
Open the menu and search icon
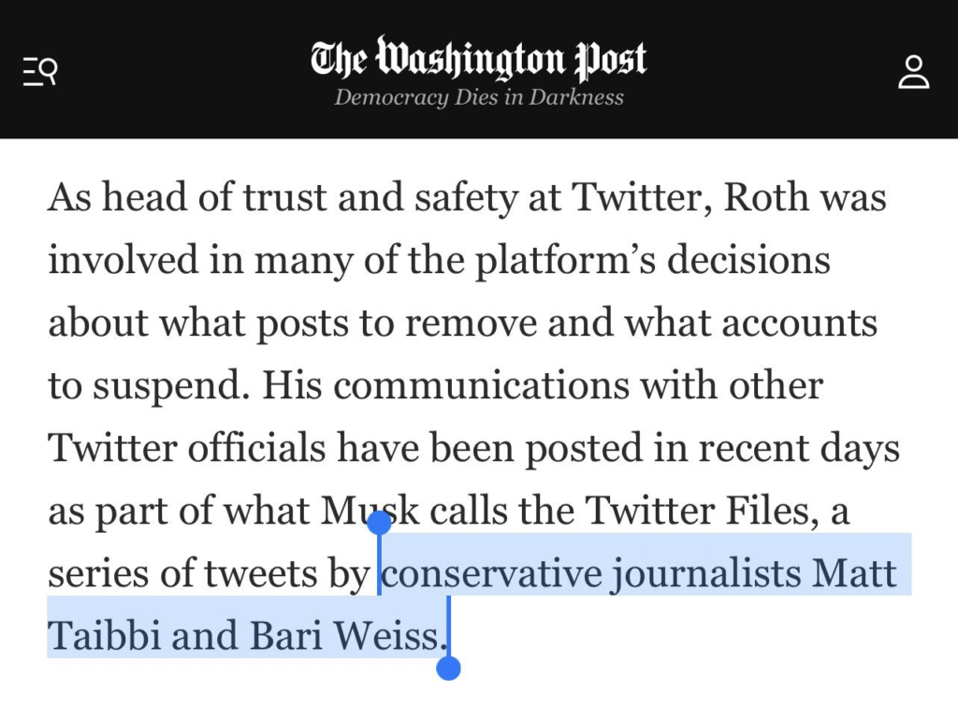40,71
